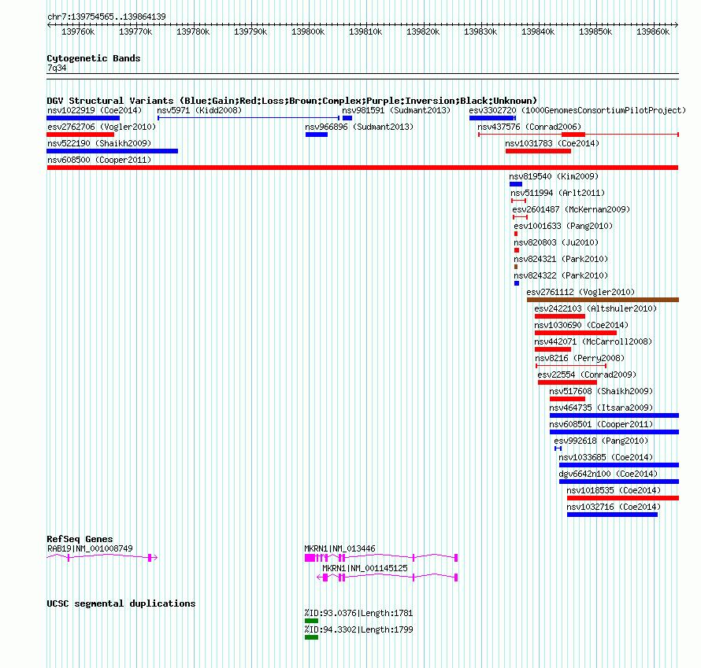Click the 139830k ruler tick label

[x=480, y=31]
